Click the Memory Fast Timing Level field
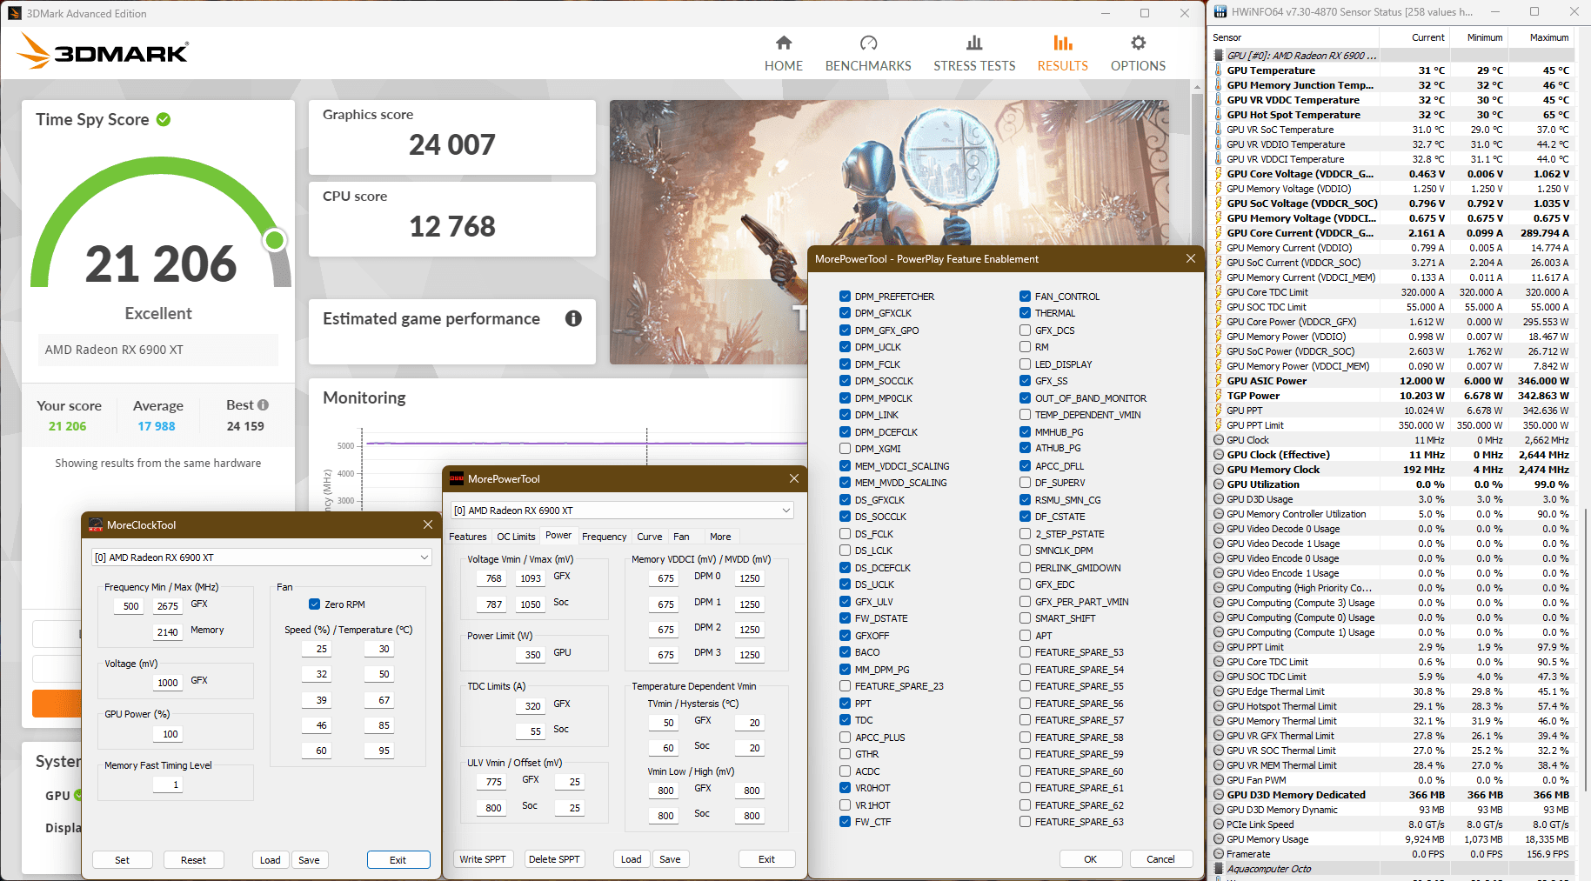The height and width of the screenshot is (881, 1591). click(x=167, y=784)
